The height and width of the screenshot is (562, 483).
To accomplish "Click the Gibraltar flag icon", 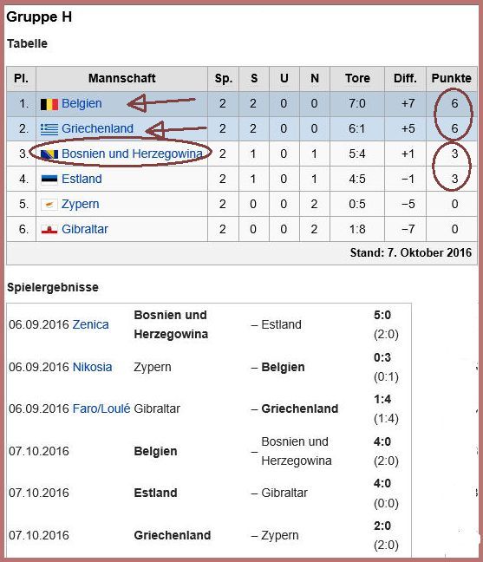I will pos(49,229).
